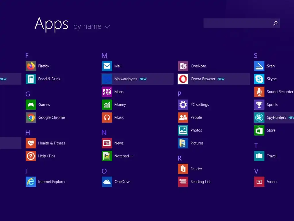Launch Food & Drink tile icon
The image size is (294, 221).
[x=31, y=79]
